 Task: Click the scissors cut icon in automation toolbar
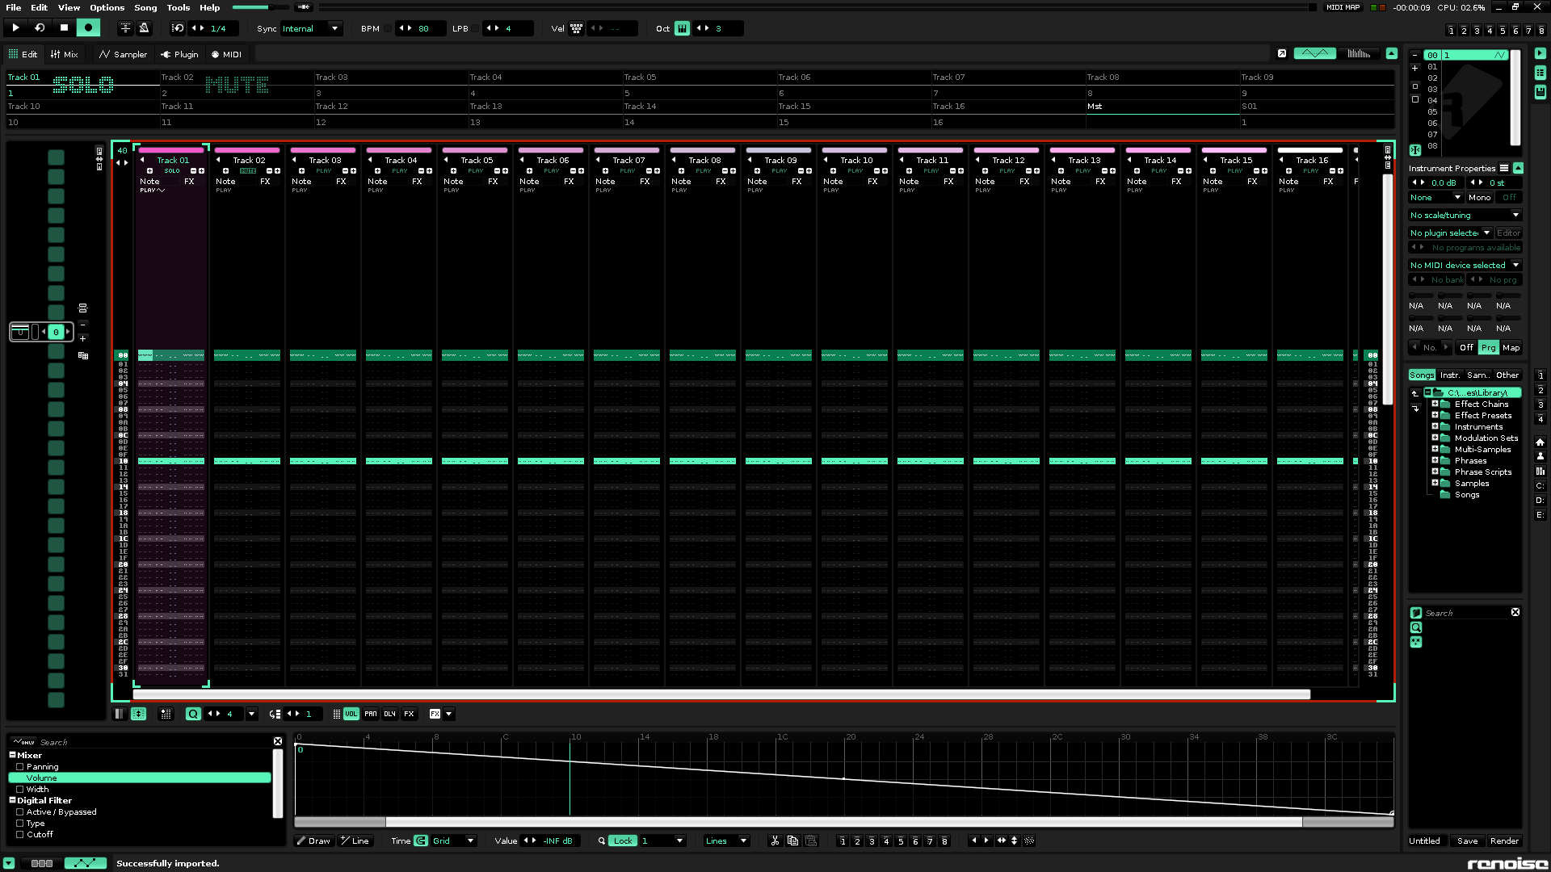[x=775, y=841]
